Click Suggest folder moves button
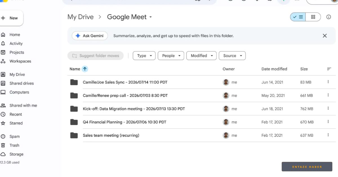The image size is (338, 177). coord(95,56)
